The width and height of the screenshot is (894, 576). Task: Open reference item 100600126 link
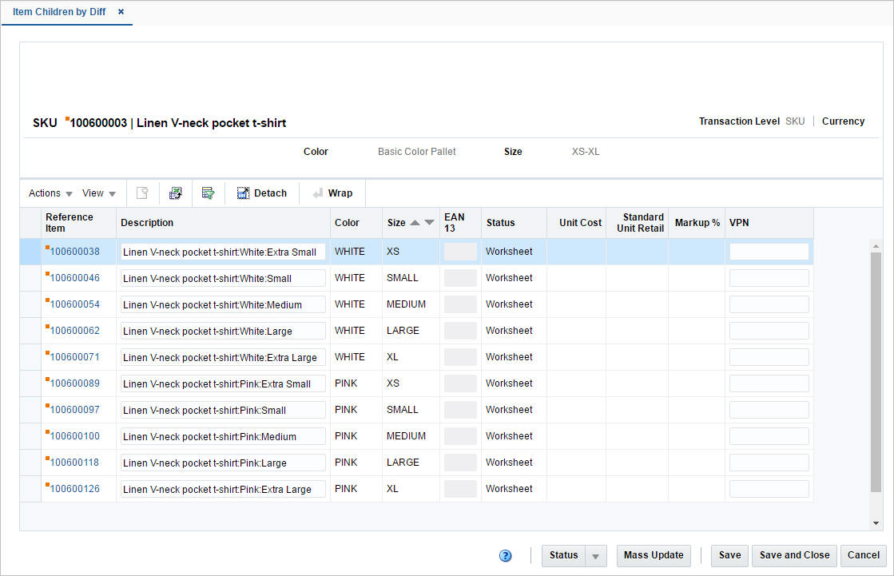[x=74, y=489]
